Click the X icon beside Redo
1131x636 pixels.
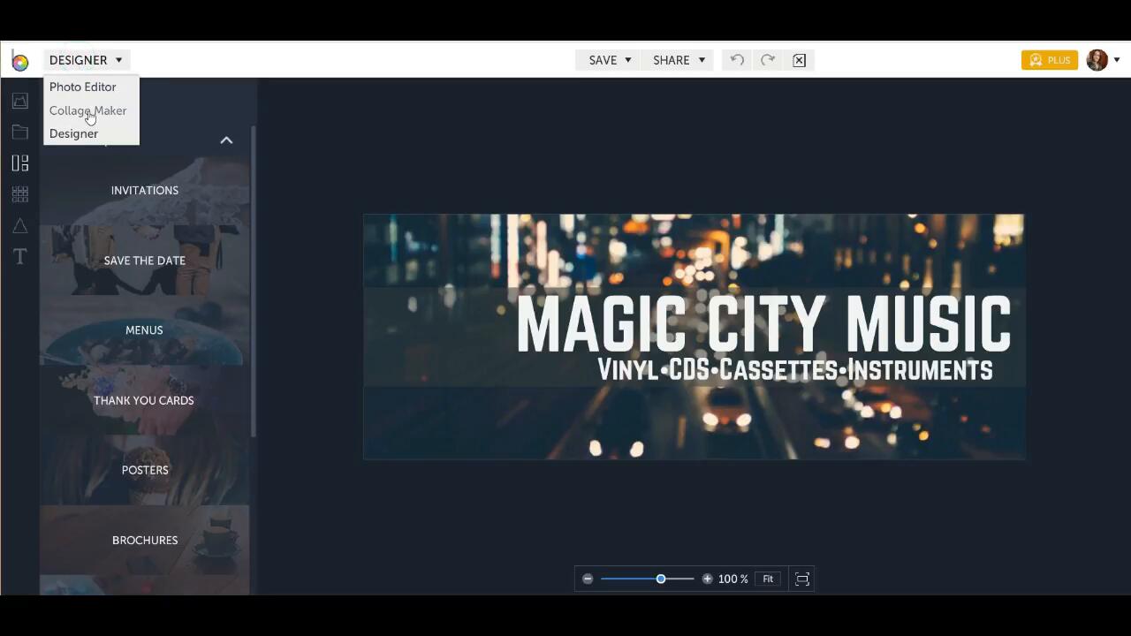[799, 60]
